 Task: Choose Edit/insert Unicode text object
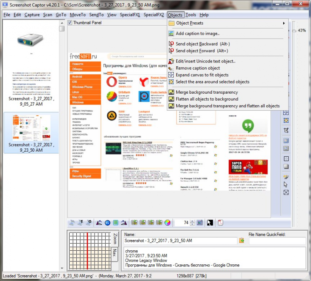(x=227, y=61)
